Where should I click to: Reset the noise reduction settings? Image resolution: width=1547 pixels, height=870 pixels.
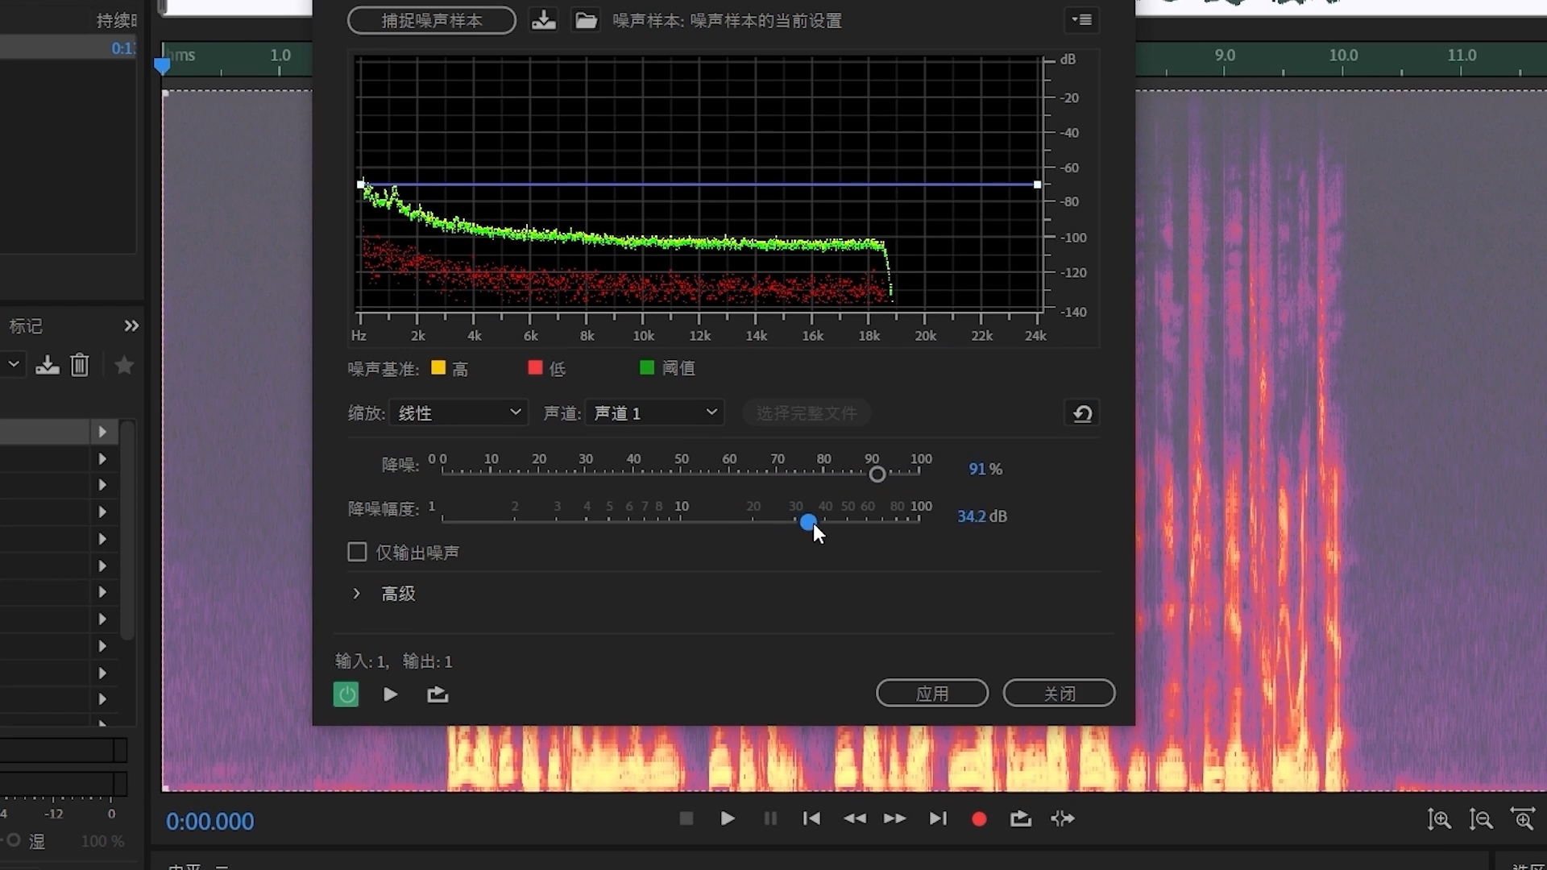tap(1082, 414)
